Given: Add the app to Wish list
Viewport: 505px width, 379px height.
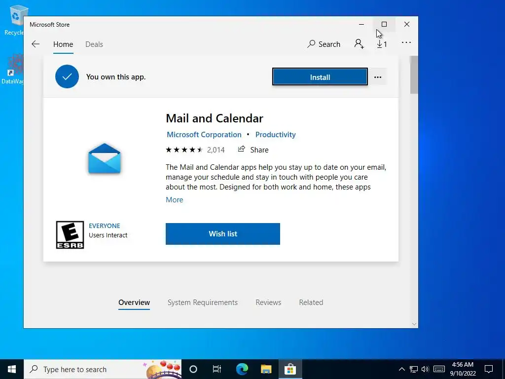Looking at the screenshot, I should (x=223, y=233).
